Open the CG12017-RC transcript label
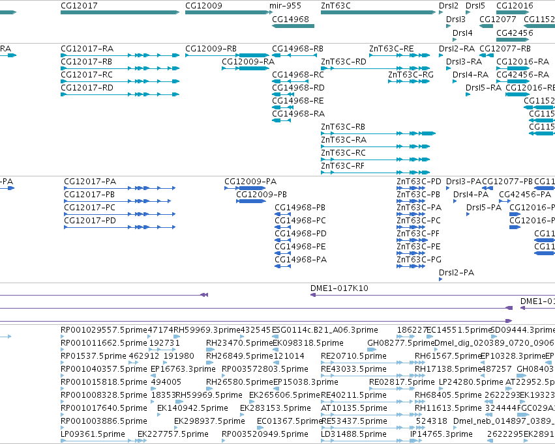The width and height of the screenshot is (555, 444). point(87,75)
